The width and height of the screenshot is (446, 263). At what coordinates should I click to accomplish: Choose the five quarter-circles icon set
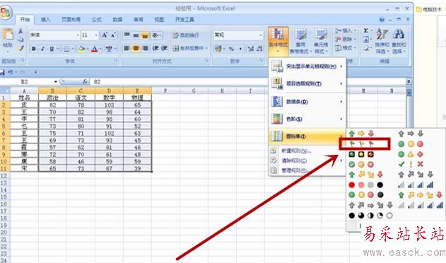(x=370, y=216)
